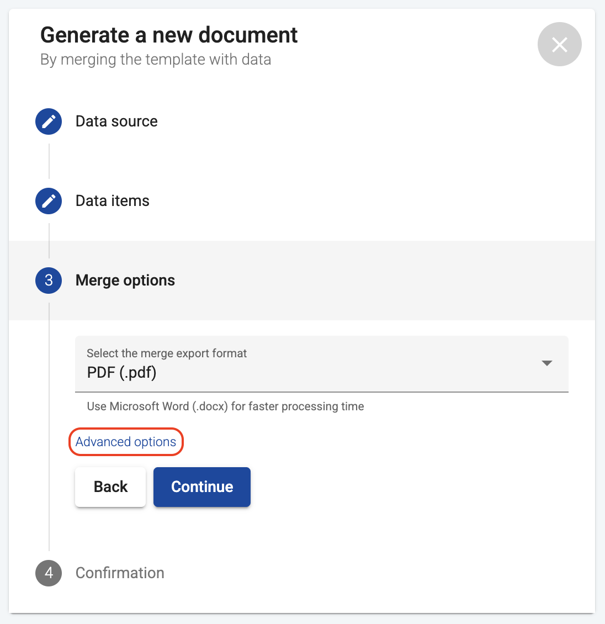605x624 pixels.
Task: Click the Microsoft Word faster processing hint
Action: [x=225, y=406]
